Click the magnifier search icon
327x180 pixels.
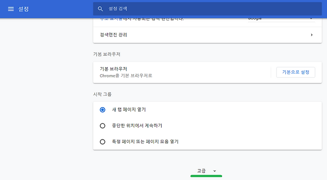click(100, 9)
